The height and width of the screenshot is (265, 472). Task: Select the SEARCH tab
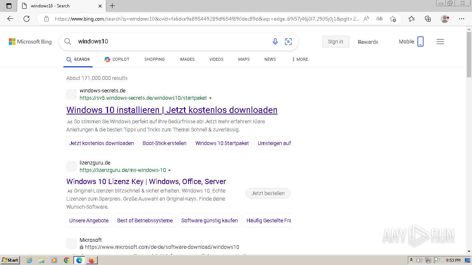pyautogui.click(x=78, y=59)
